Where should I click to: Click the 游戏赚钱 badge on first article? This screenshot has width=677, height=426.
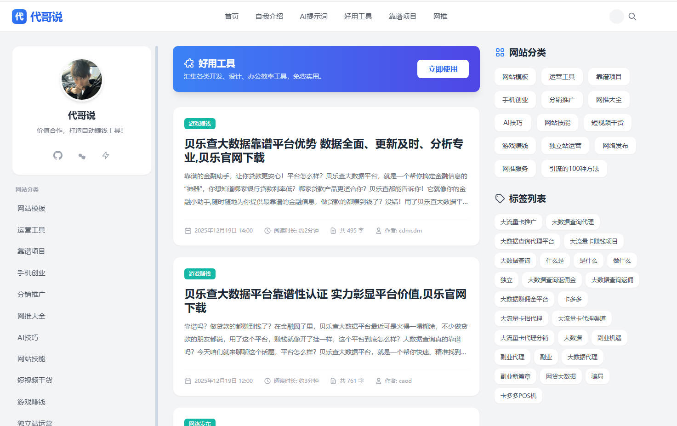pos(200,124)
